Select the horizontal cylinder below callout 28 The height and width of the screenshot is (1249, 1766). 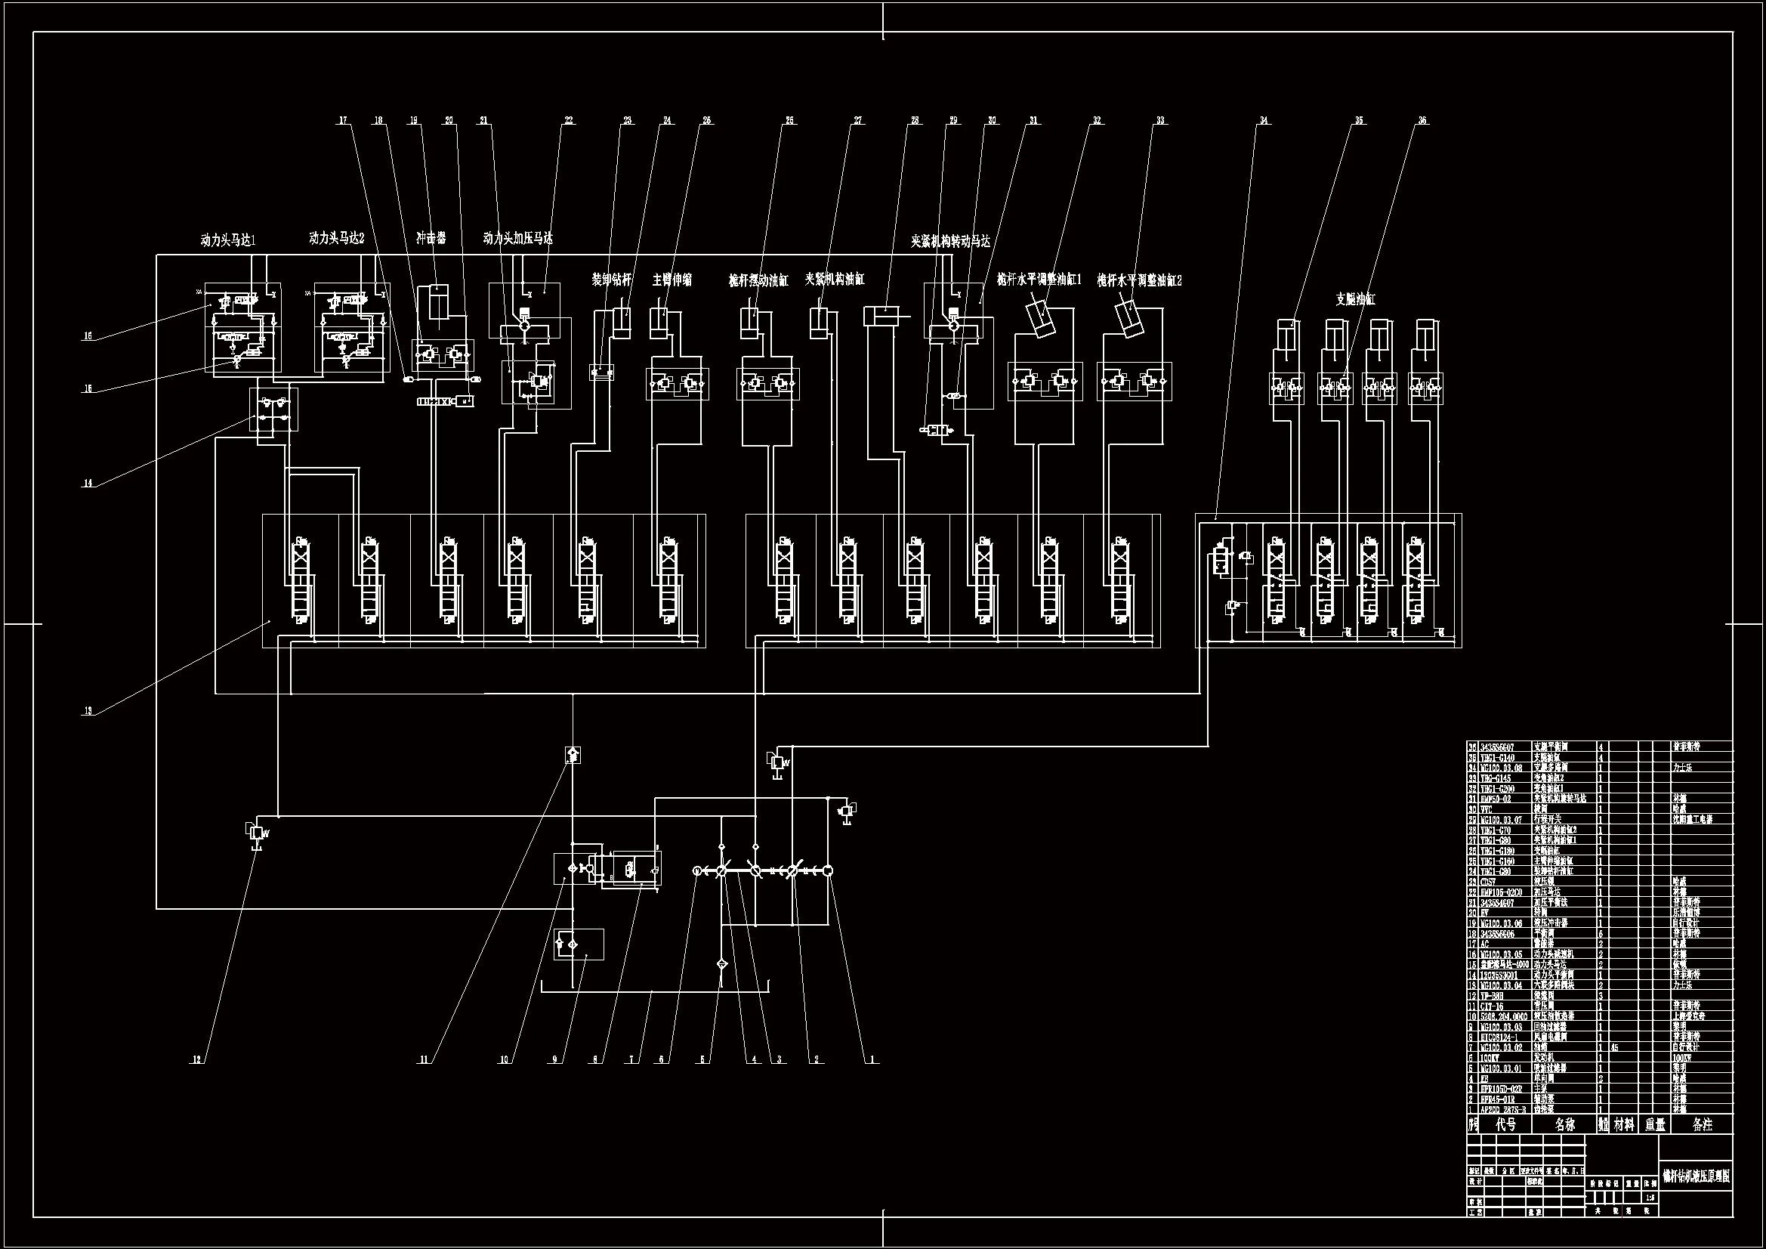pos(883,316)
